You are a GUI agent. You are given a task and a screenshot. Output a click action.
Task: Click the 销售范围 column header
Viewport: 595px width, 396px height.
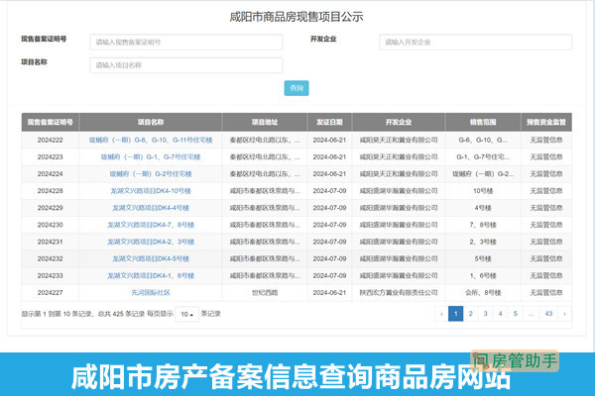483,122
